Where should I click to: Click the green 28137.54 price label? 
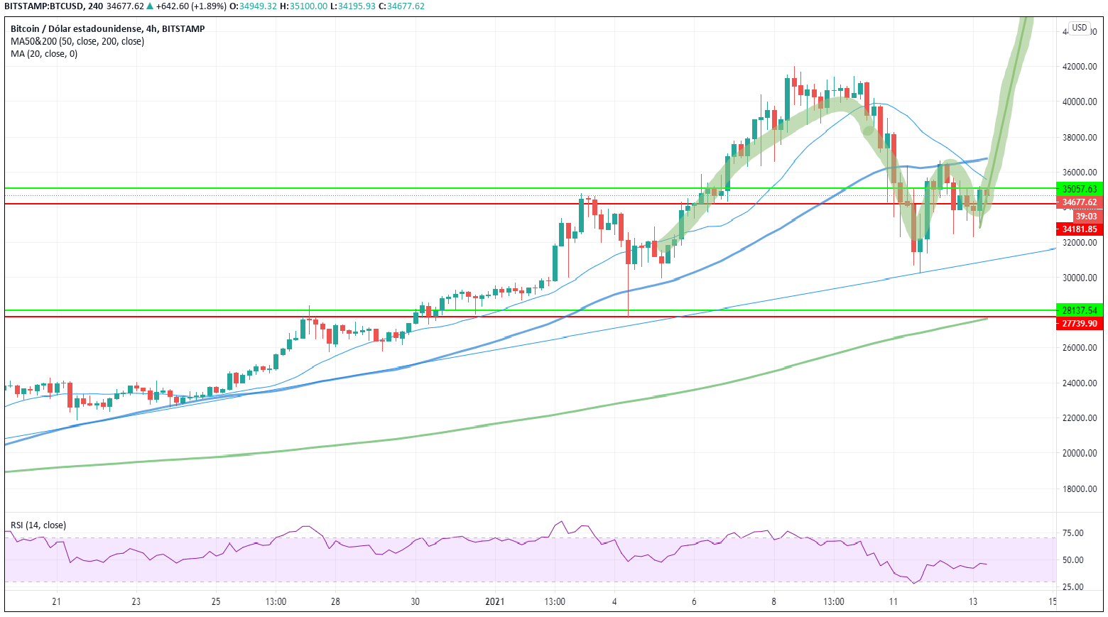[x=1079, y=310]
